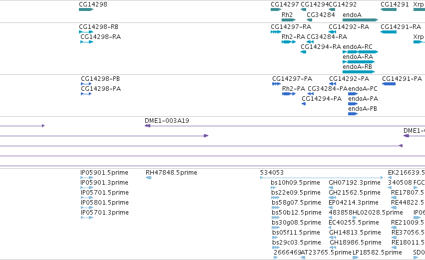Viewport: 425px width, 260px height.
Task: Select the endoA gene feature
Action: pos(360,20)
